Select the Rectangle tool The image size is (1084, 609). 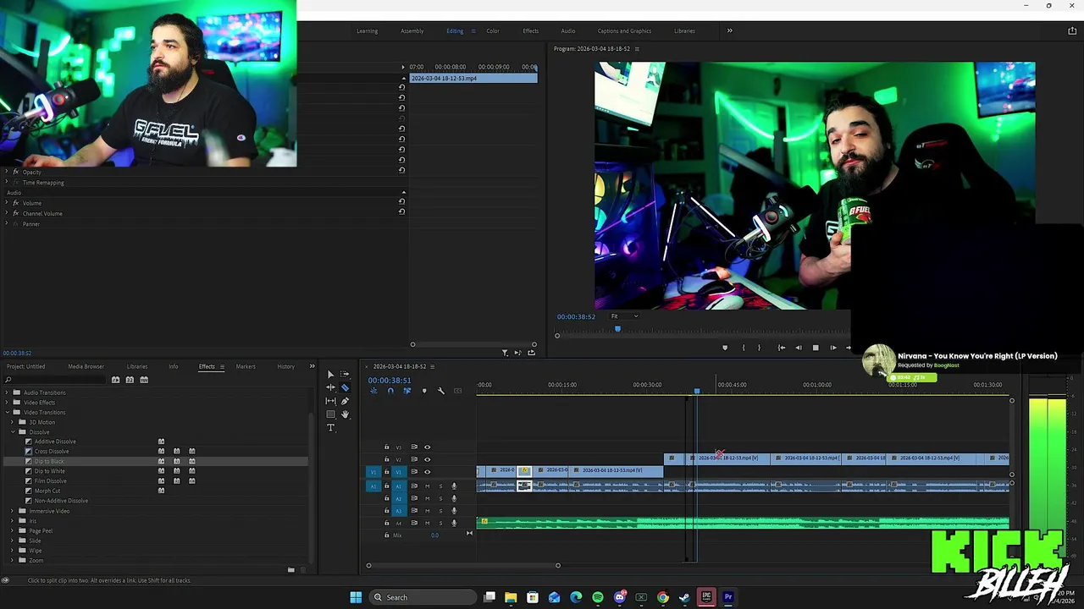(330, 414)
